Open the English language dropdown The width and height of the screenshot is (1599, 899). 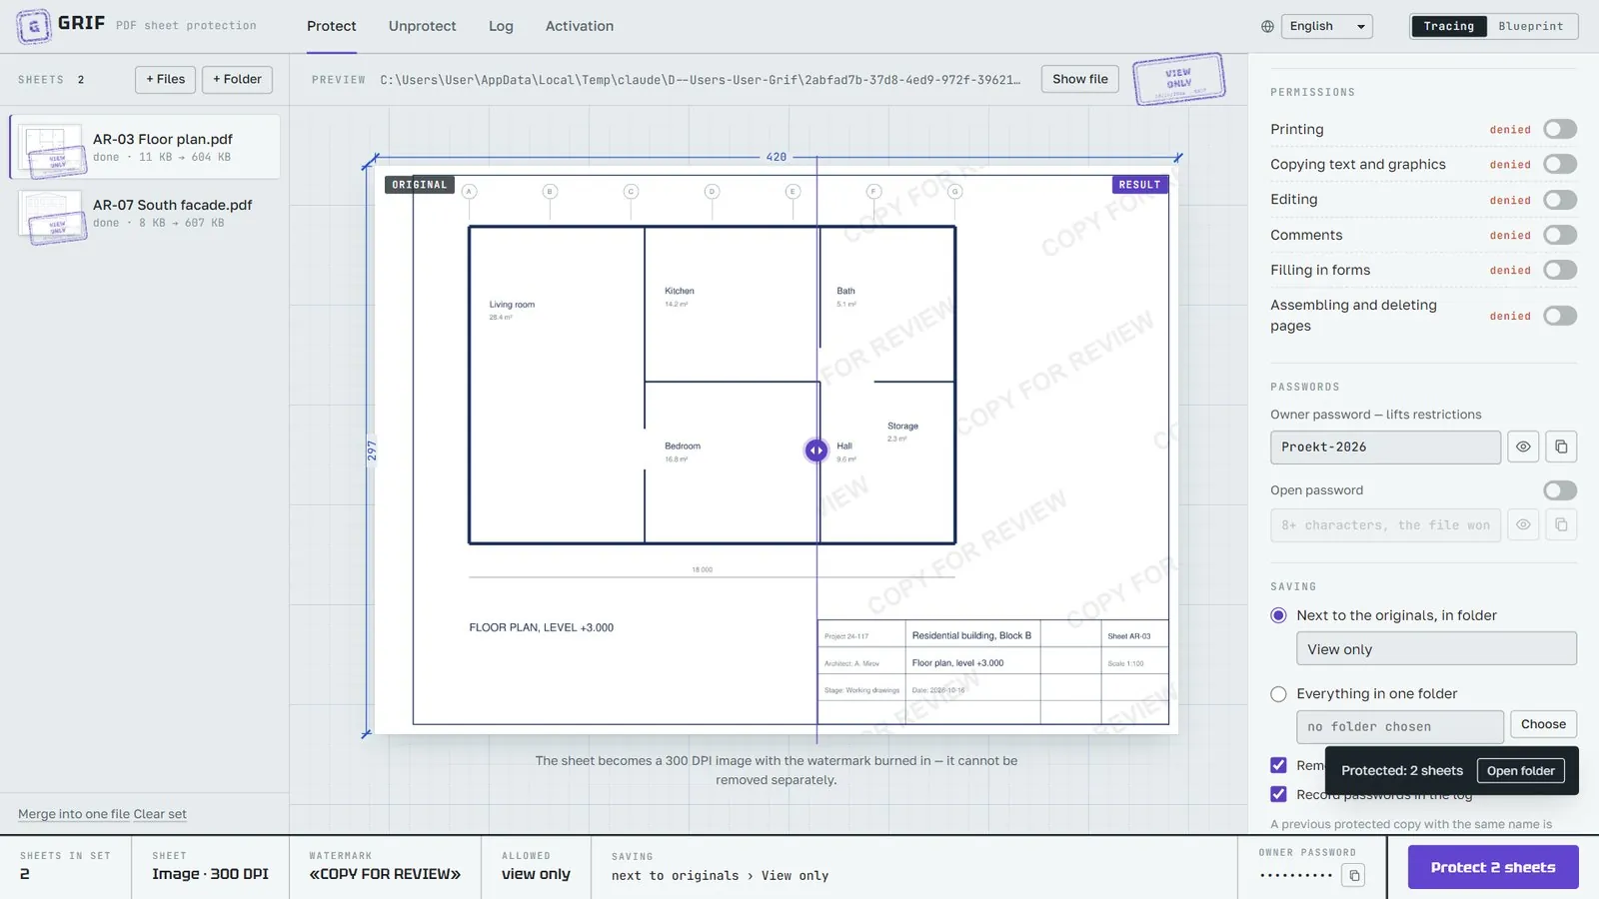pyautogui.click(x=1327, y=27)
